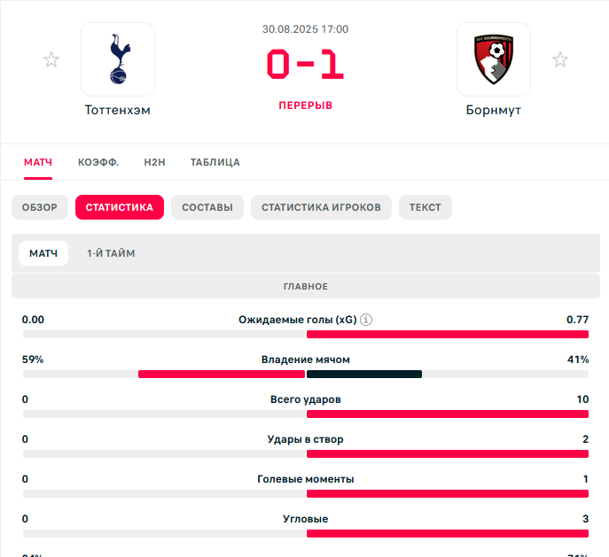The height and width of the screenshot is (557, 609).
Task: View СТАТИСТИКА ИГРОКОВ section
Action: (x=321, y=207)
